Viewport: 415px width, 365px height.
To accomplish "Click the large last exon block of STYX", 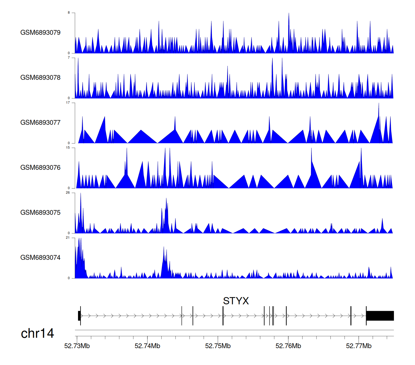I will point(380,316).
